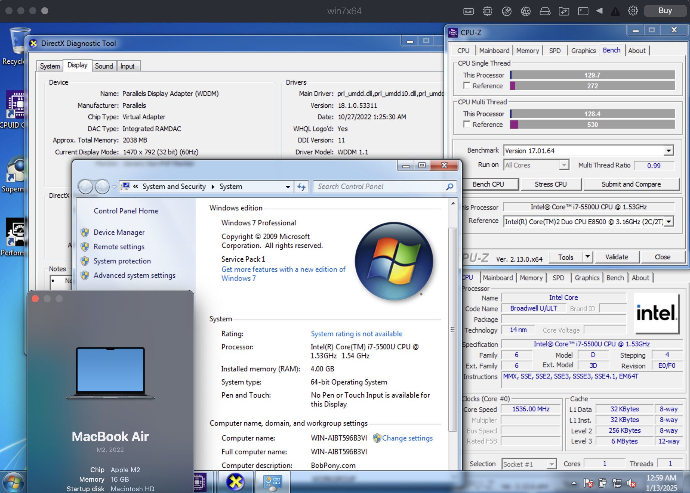The image size is (690, 493).
Task: Click the Parallels network globe icon
Action: pyautogui.click(x=526, y=11)
